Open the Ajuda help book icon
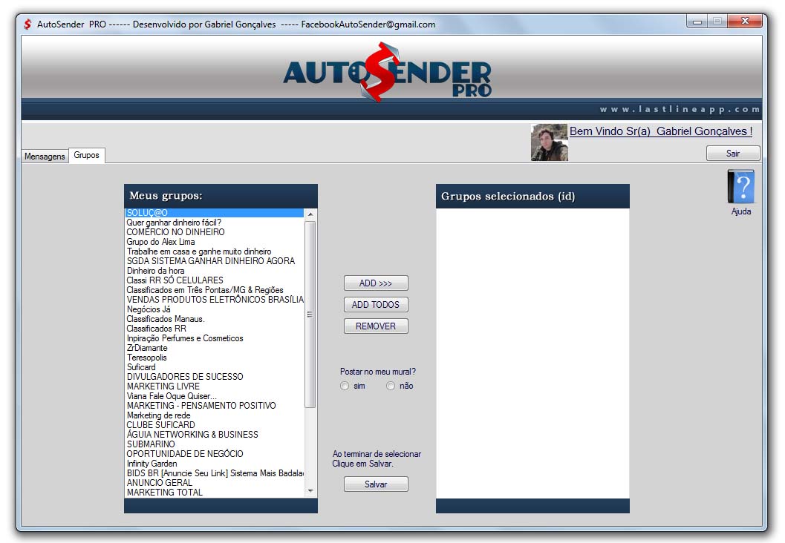Viewport: 785px width, 543px height. point(740,186)
